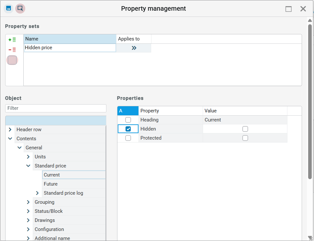Select the Configuration tree item
Viewport: 314px width, 241px height.
point(69,229)
